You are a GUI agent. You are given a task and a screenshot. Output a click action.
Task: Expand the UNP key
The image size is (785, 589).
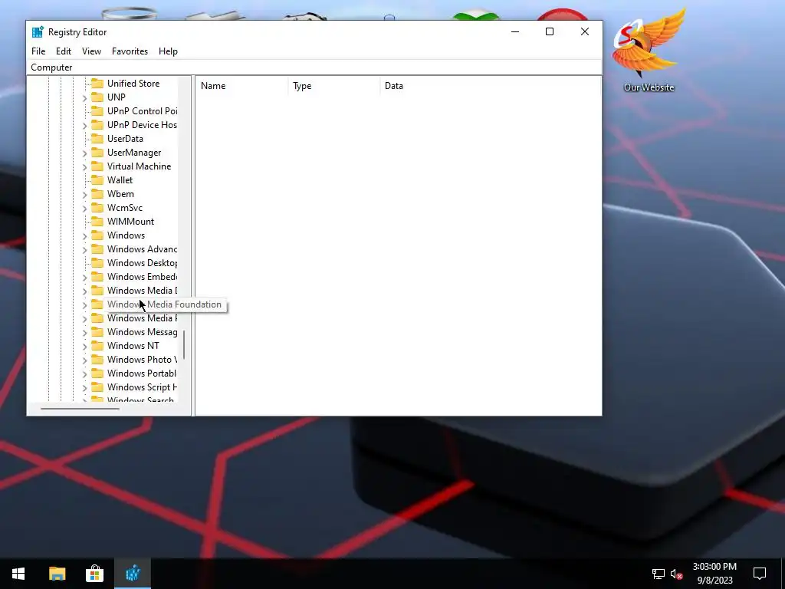tap(84, 97)
